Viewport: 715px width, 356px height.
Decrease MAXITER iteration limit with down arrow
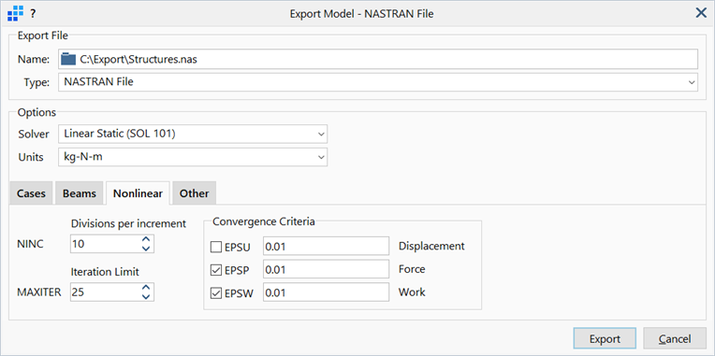pos(146,296)
